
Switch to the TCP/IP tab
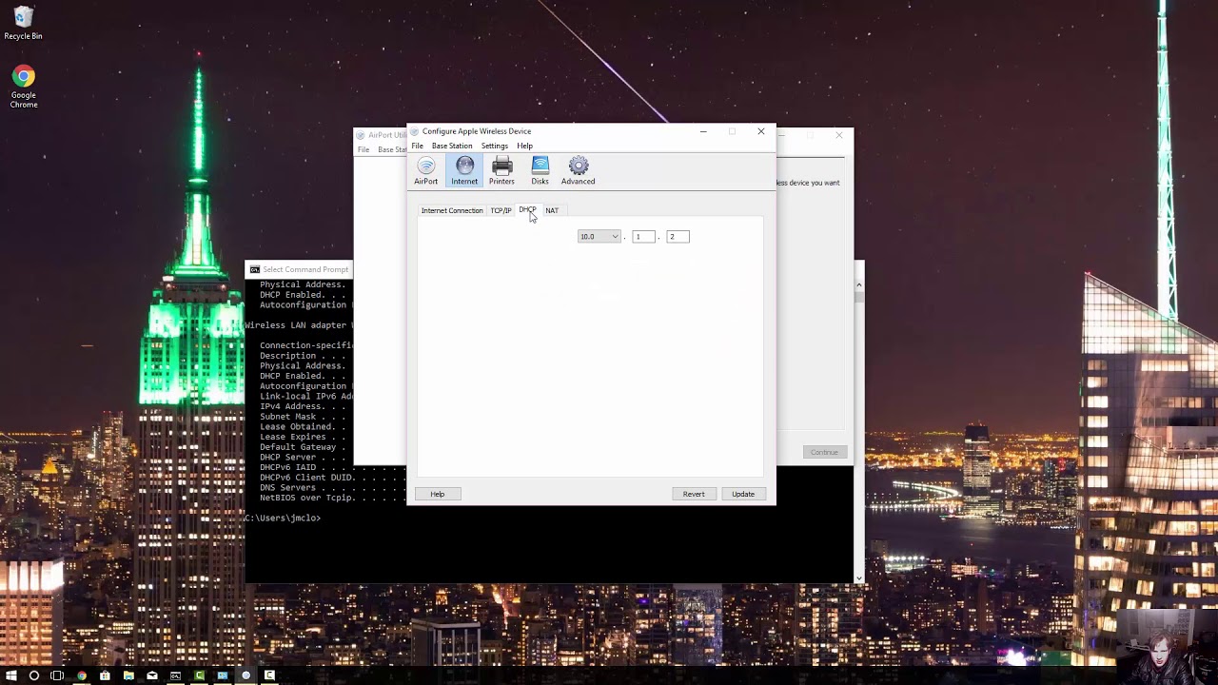pyautogui.click(x=501, y=210)
